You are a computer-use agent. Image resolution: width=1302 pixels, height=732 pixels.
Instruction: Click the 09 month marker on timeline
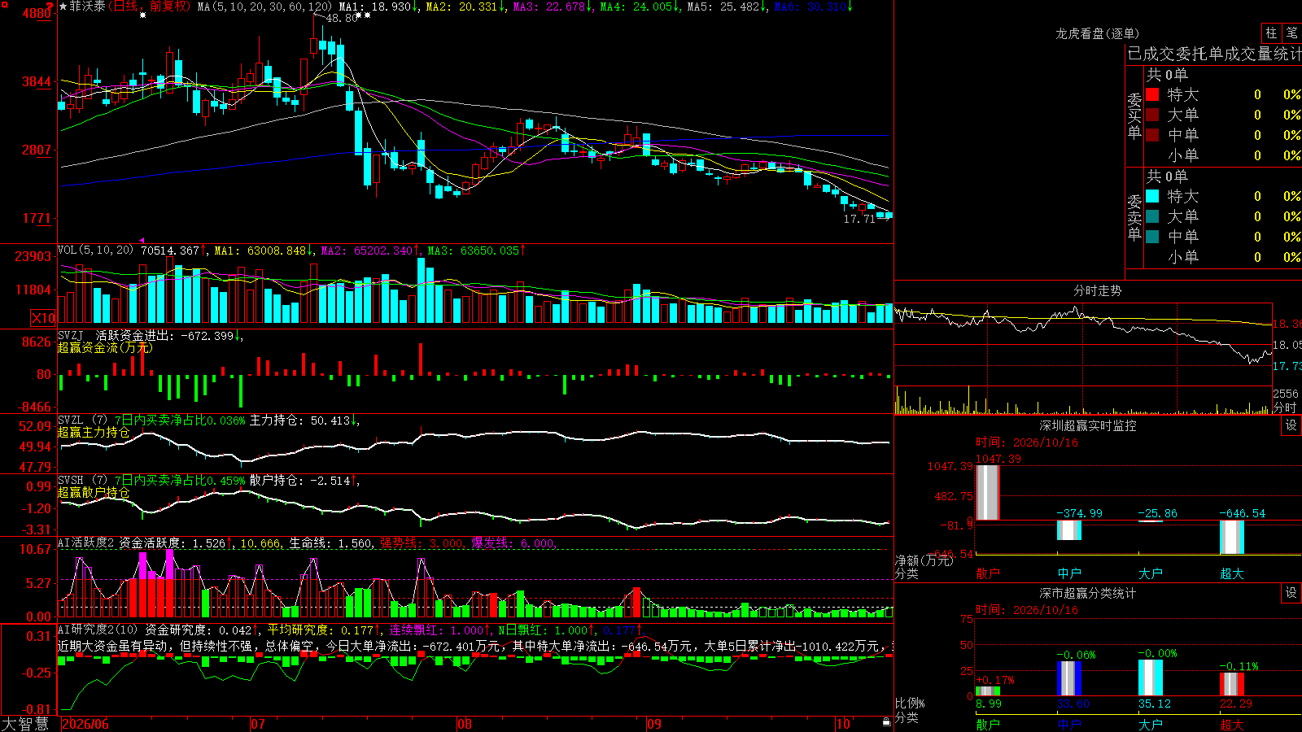click(654, 724)
